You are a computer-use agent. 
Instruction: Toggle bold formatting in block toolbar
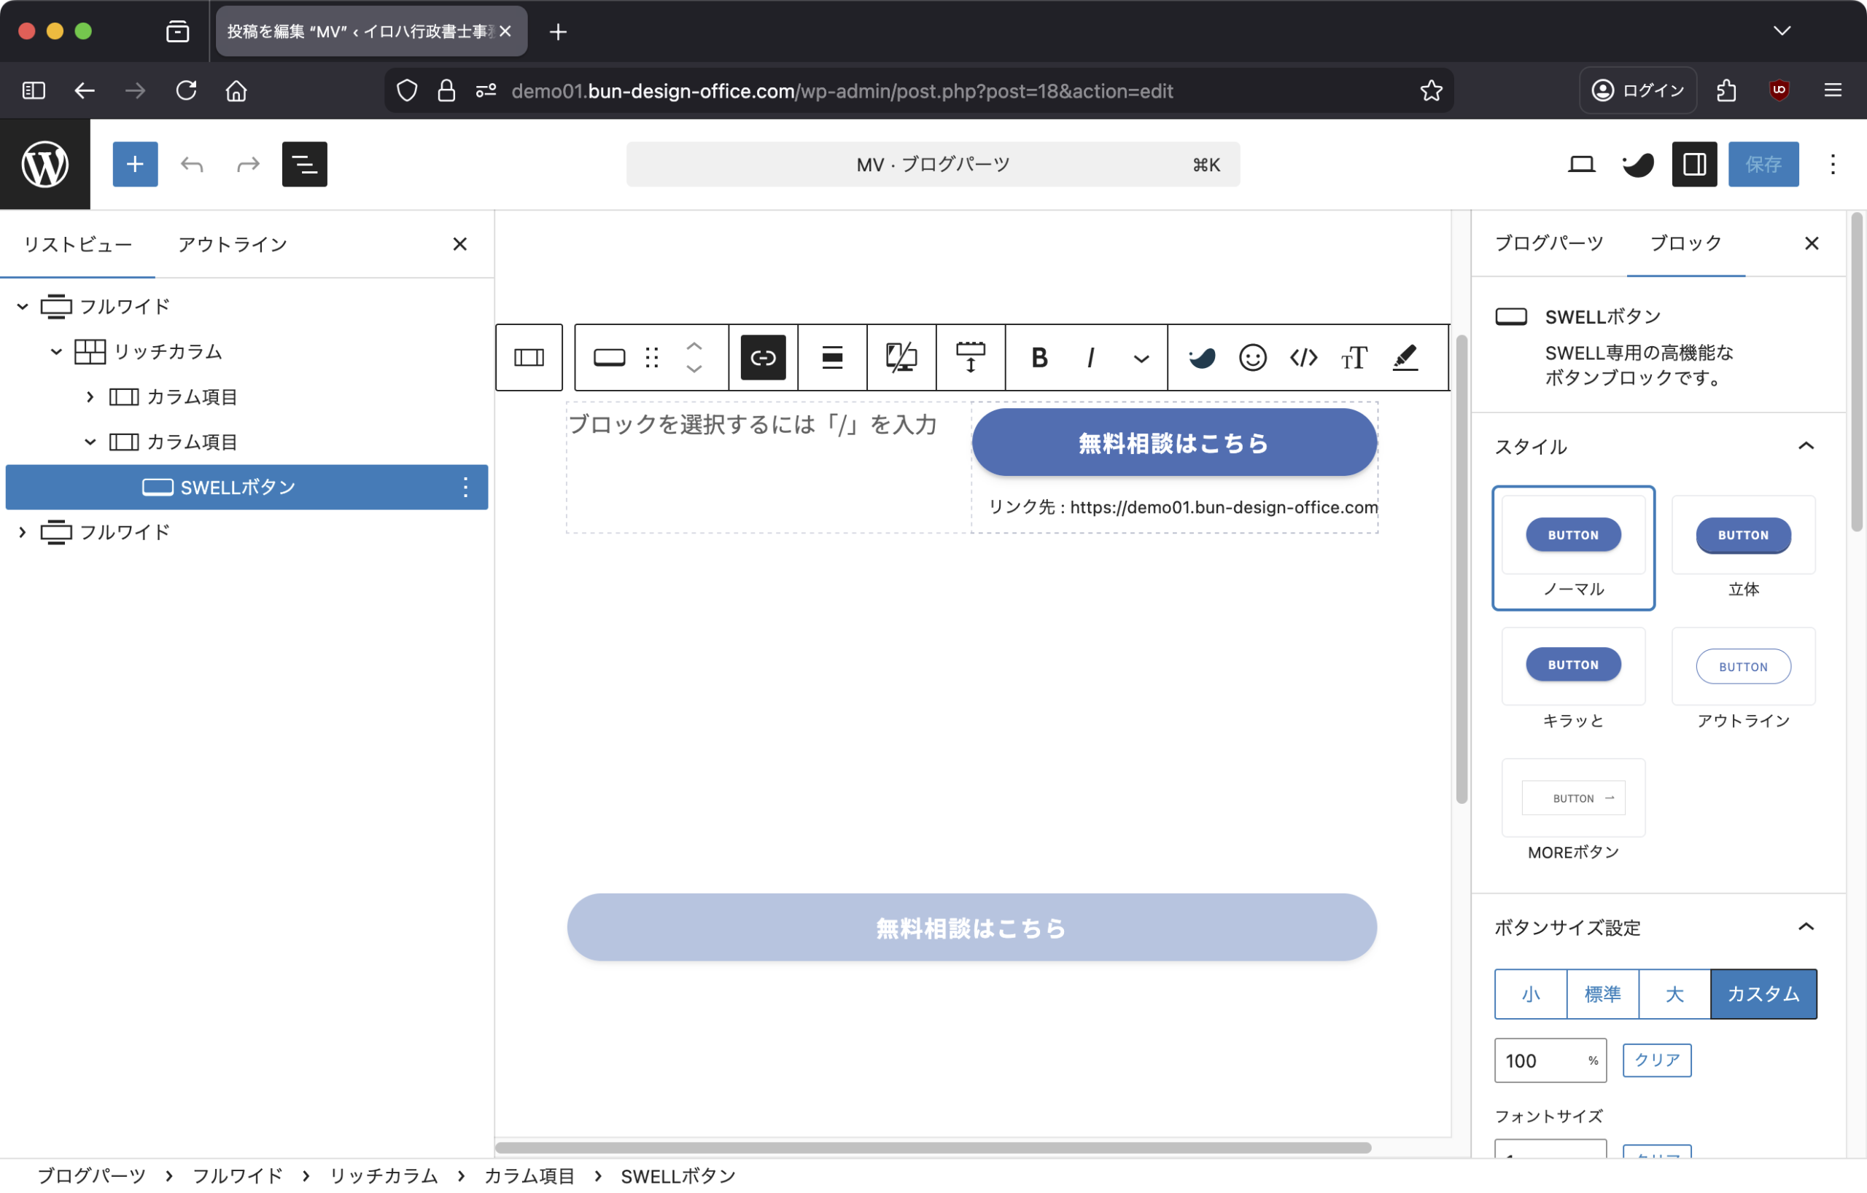coord(1039,357)
